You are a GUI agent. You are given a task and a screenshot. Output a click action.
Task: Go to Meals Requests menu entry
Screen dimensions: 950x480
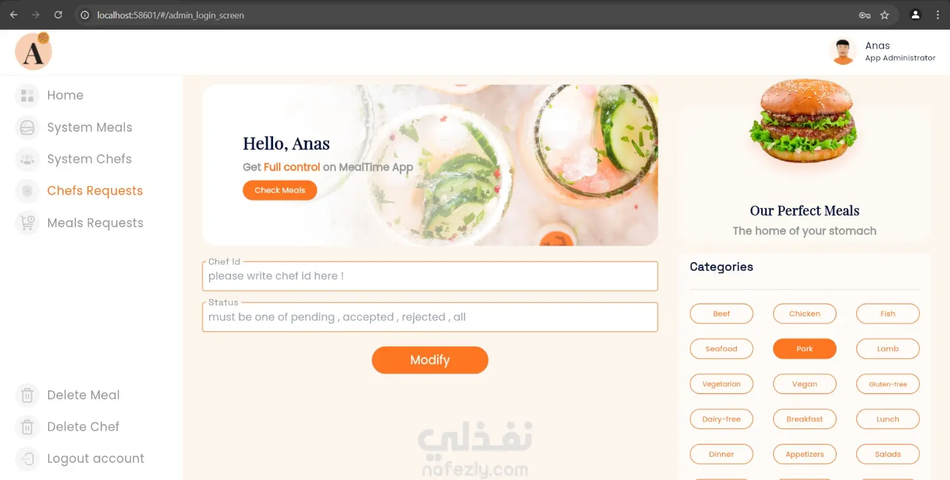(x=95, y=223)
